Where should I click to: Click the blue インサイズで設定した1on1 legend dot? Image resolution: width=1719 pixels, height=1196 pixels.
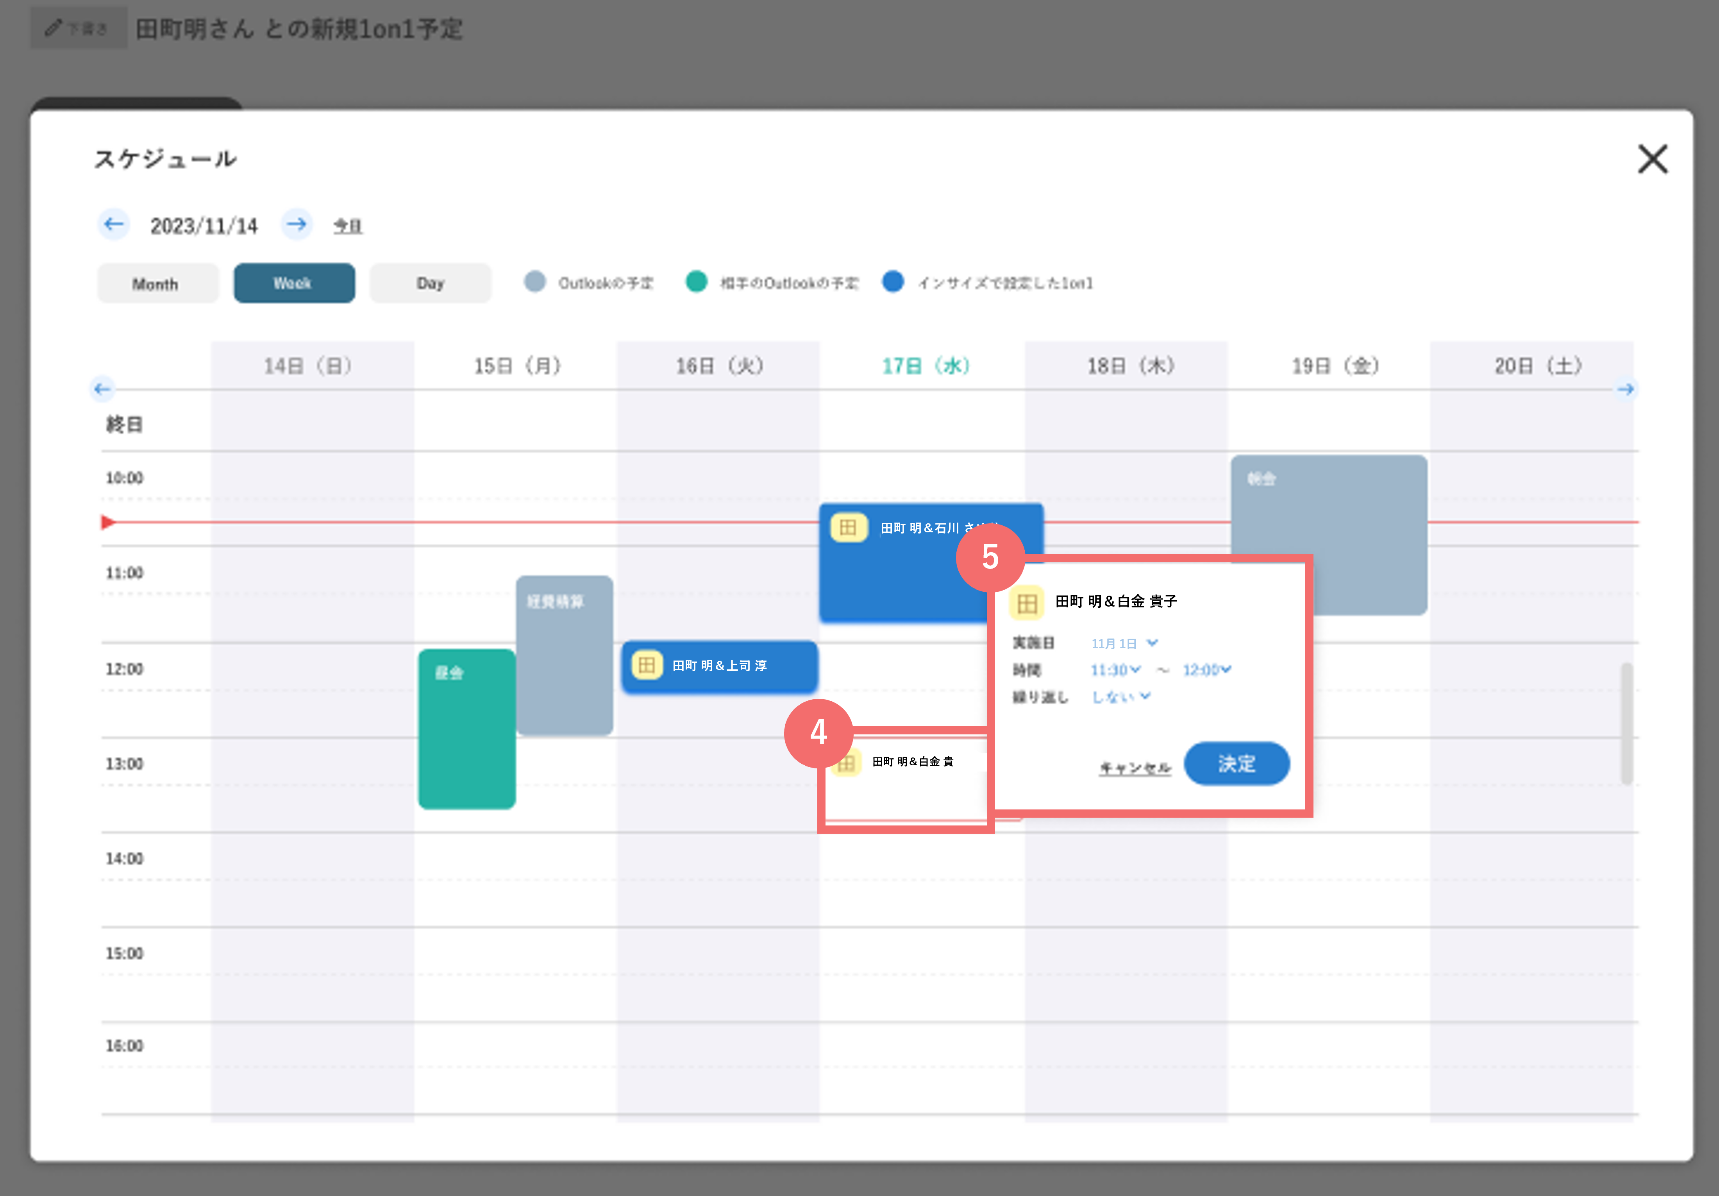[893, 281]
